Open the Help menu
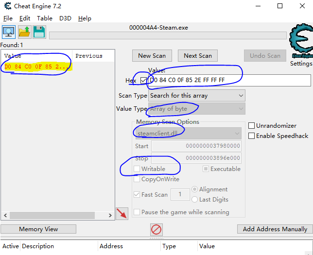The image size is (313, 255). (x=85, y=18)
